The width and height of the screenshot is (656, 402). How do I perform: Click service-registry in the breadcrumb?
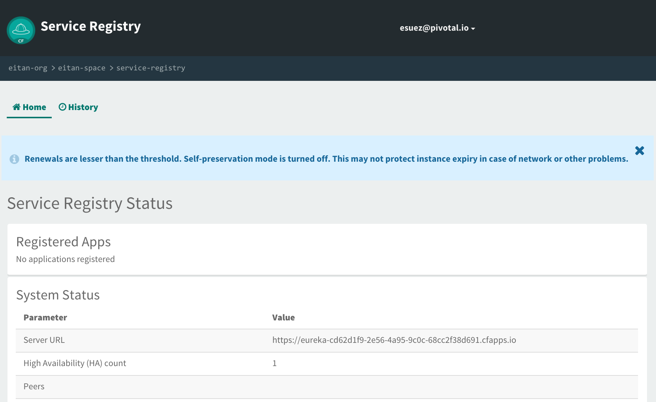tap(151, 68)
